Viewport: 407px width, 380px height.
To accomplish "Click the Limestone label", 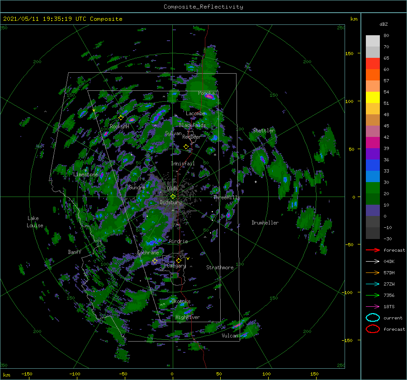I will (x=85, y=174).
